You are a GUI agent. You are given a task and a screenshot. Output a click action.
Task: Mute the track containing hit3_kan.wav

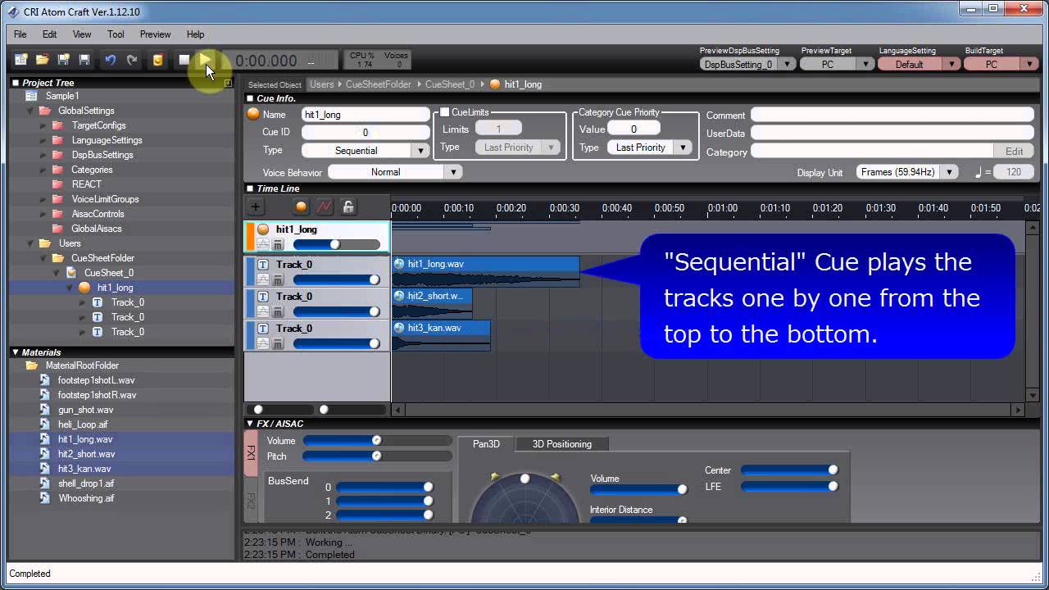[x=278, y=343]
